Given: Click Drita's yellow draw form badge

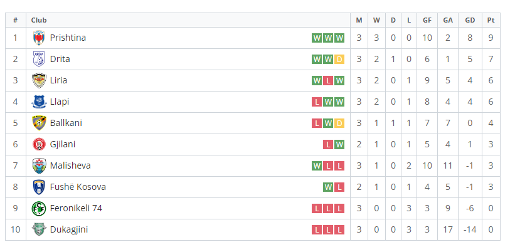Looking at the screenshot, I should (x=339, y=60).
